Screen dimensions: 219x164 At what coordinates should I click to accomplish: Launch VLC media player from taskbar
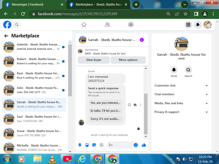tap(52, 159)
